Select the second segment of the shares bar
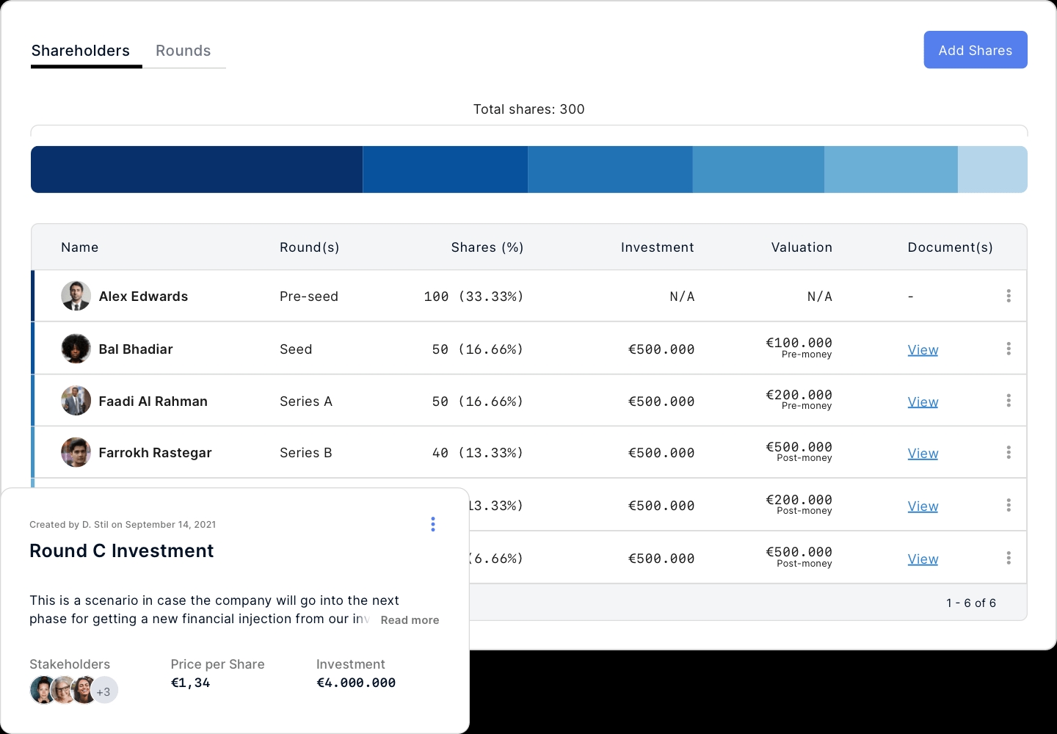 coord(446,170)
